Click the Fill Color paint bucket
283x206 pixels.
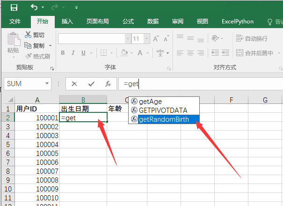tap(124, 53)
